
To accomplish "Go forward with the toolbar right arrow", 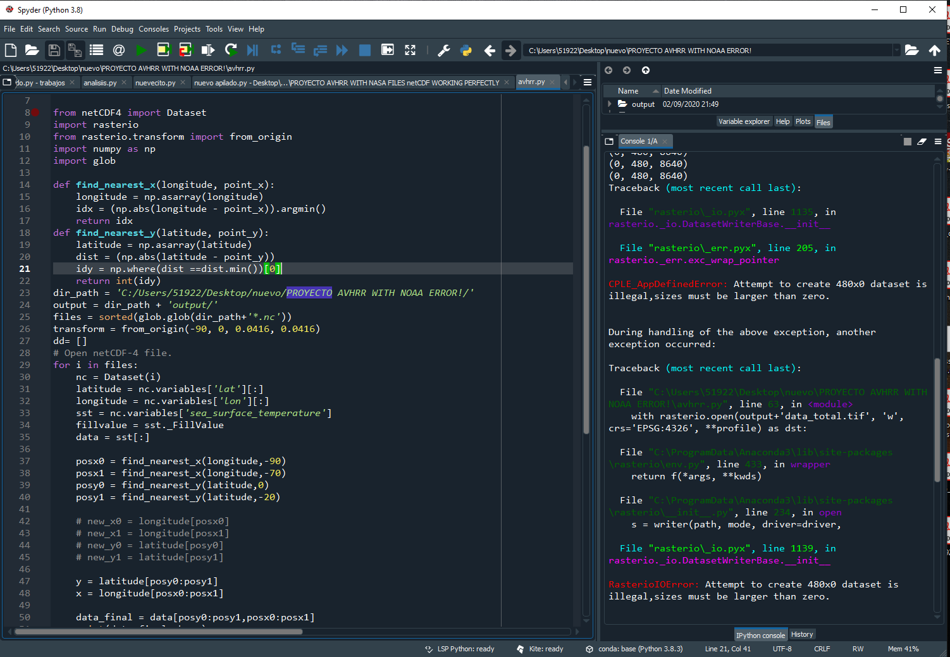I will 510,50.
